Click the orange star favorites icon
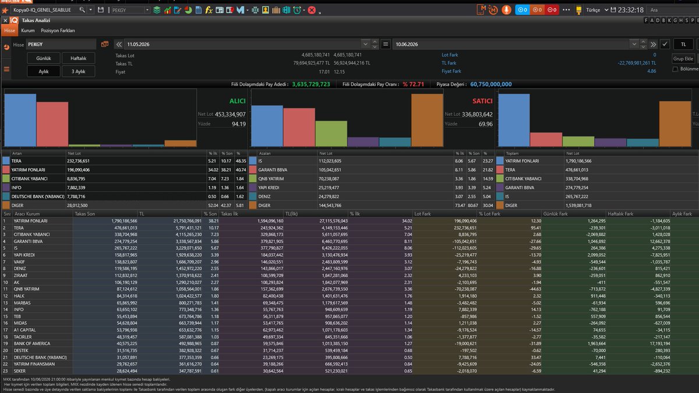The image size is (699, 393). [x=5, y=10]
